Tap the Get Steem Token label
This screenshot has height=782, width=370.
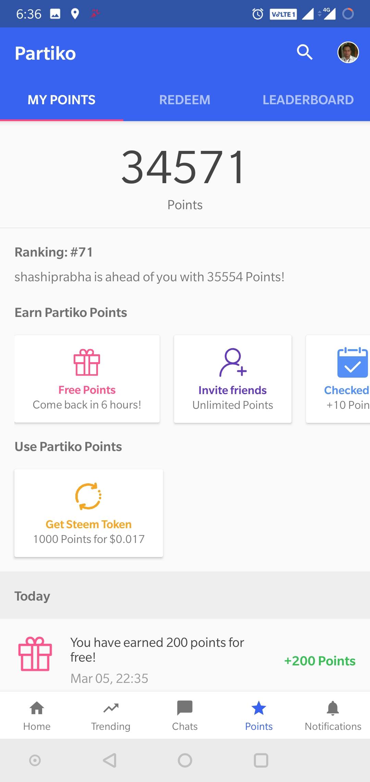tap(88, 524)
